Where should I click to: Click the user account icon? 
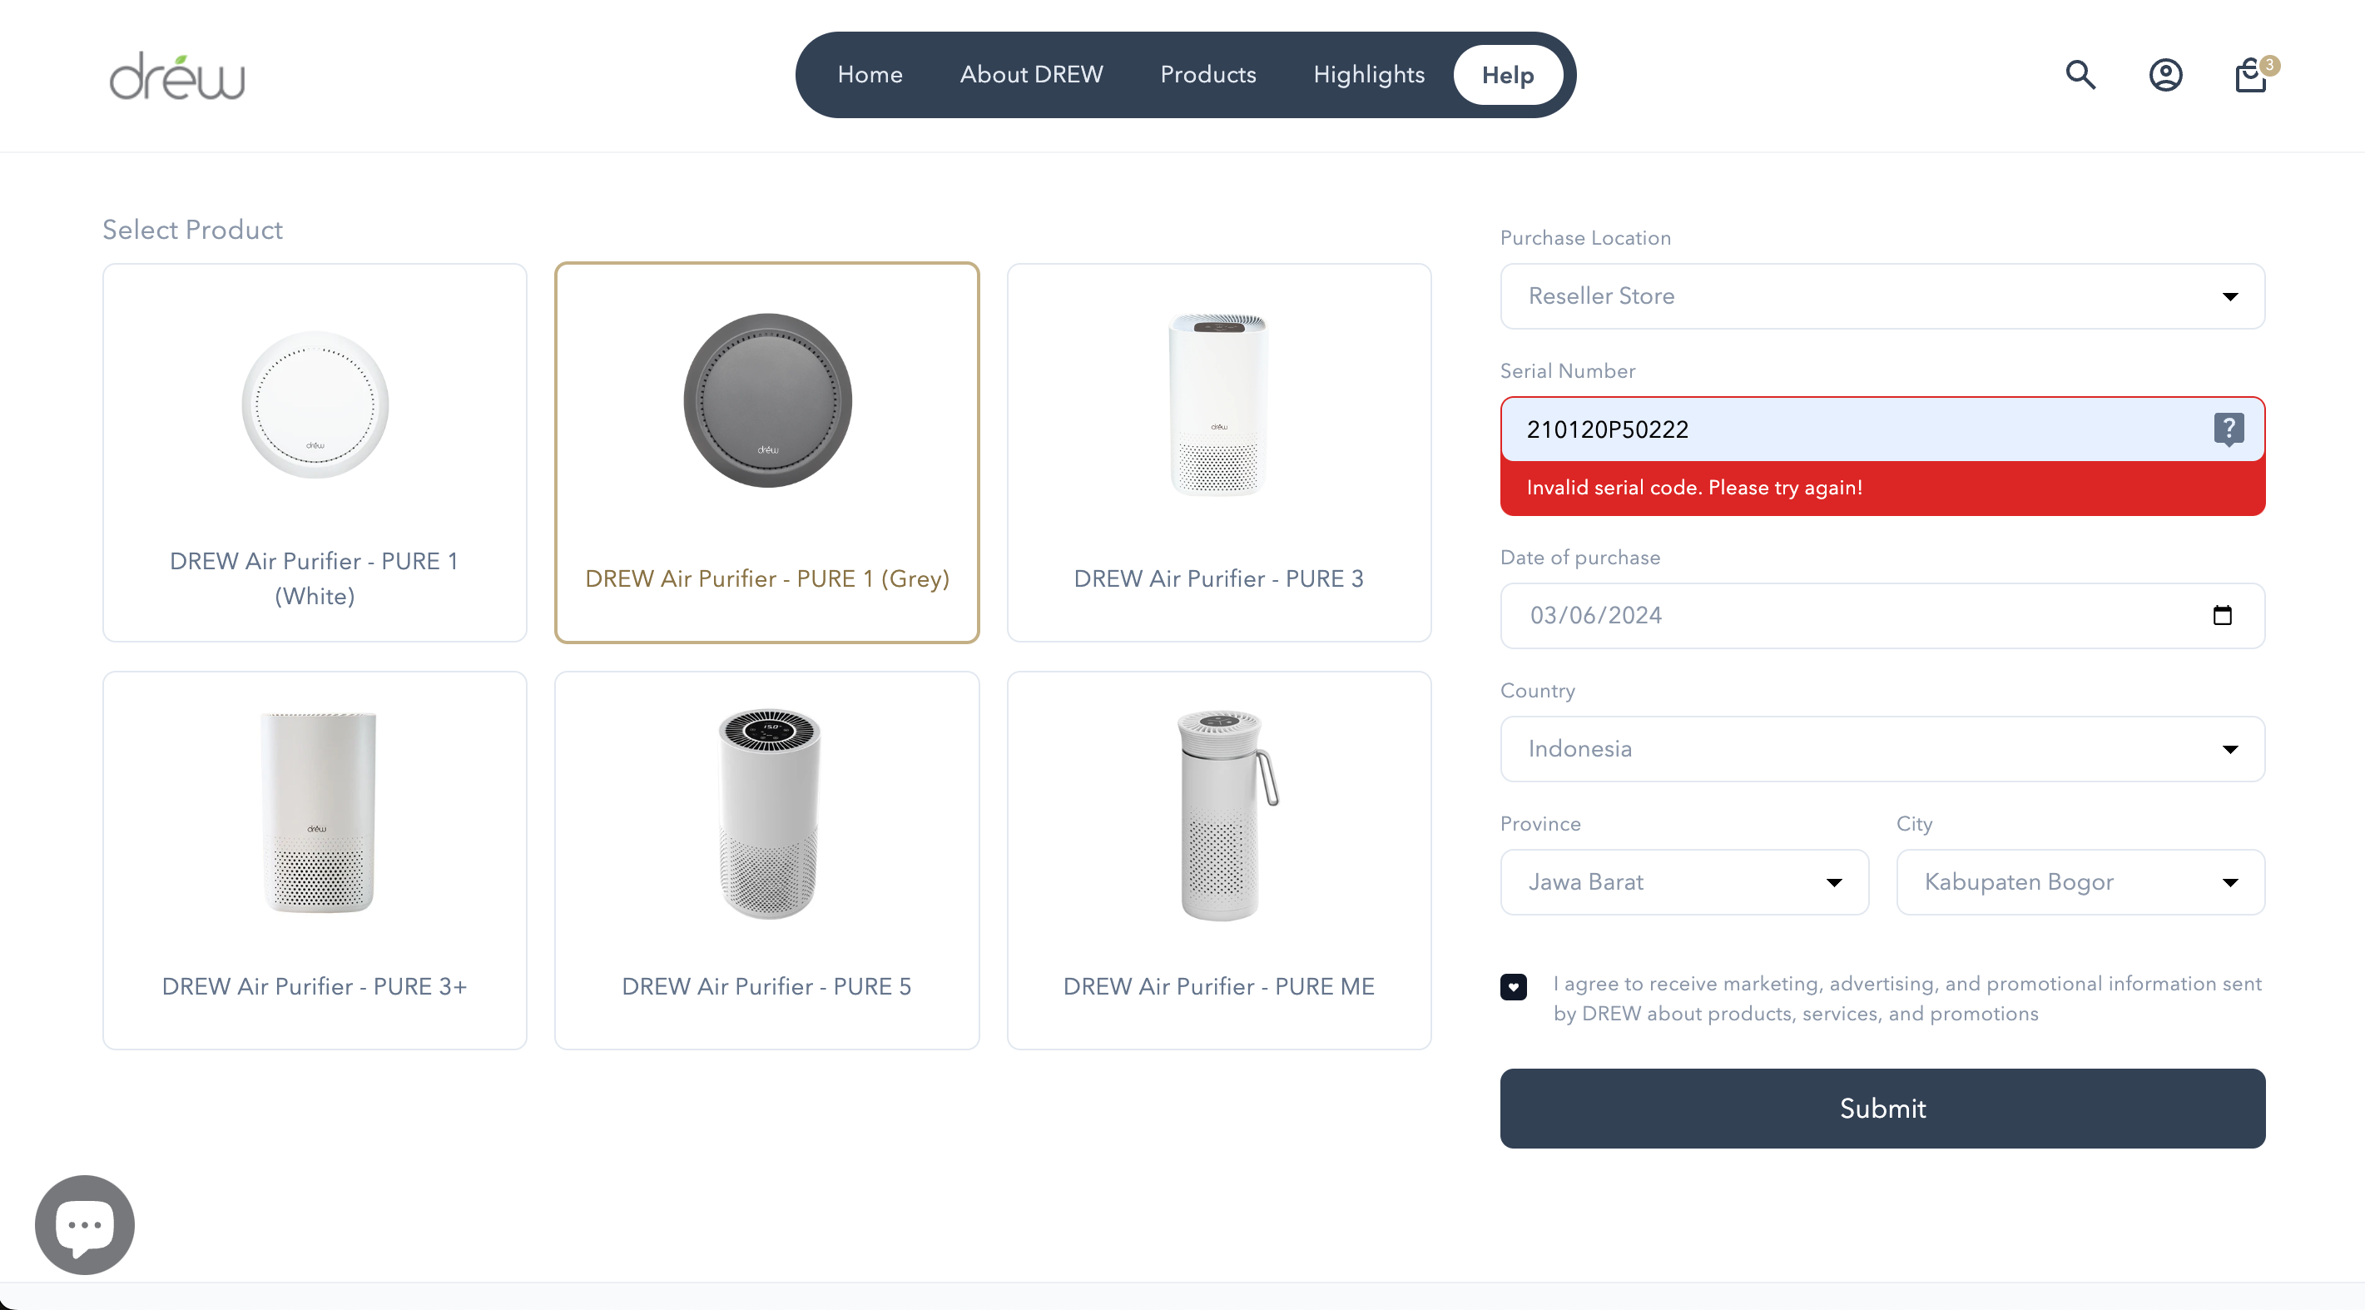(2164, 74)
